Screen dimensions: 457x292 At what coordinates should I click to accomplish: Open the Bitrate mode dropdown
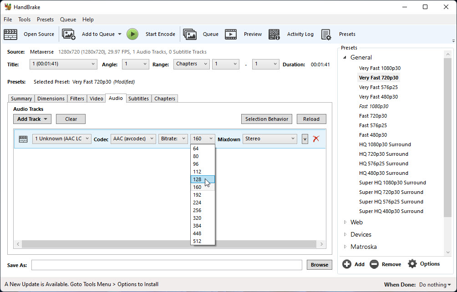pyautogui.click(x=173, y=139)
